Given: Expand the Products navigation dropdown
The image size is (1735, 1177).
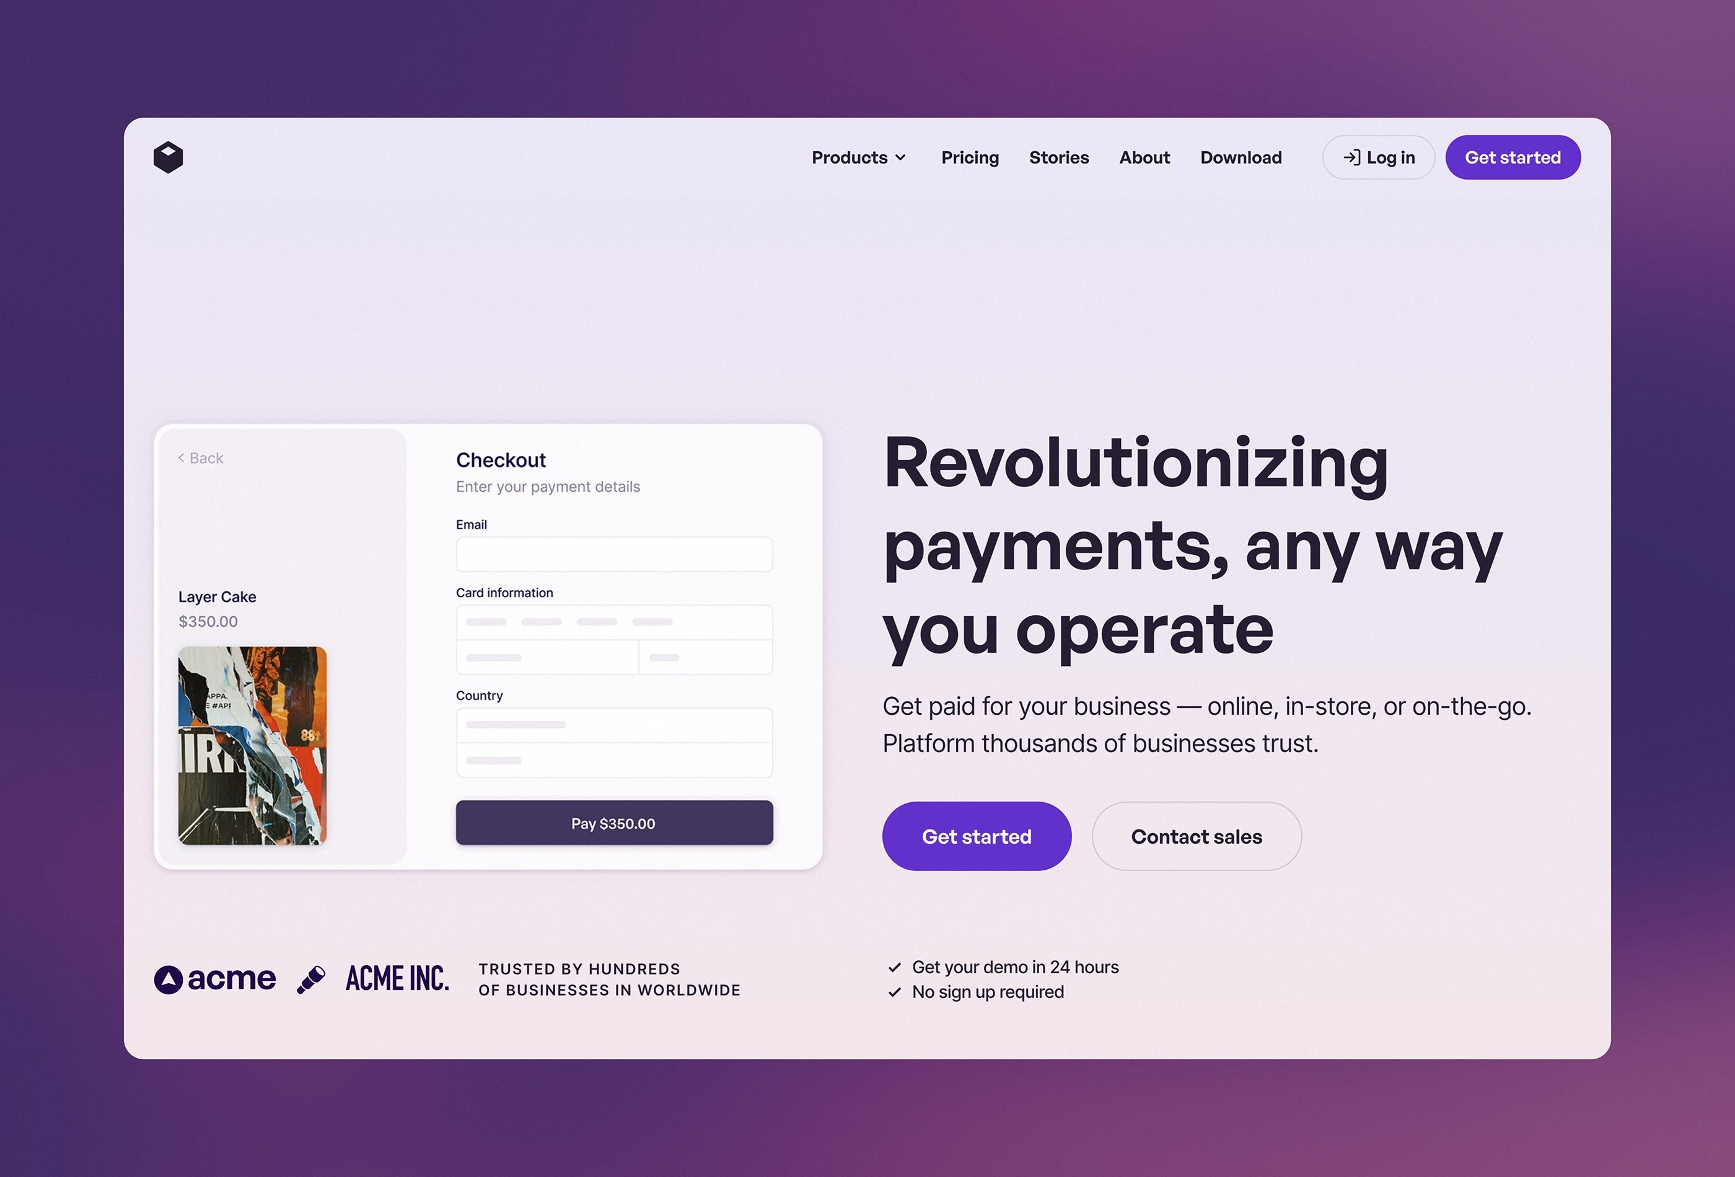Looking at the screenshot, I should tap(859, 157).
